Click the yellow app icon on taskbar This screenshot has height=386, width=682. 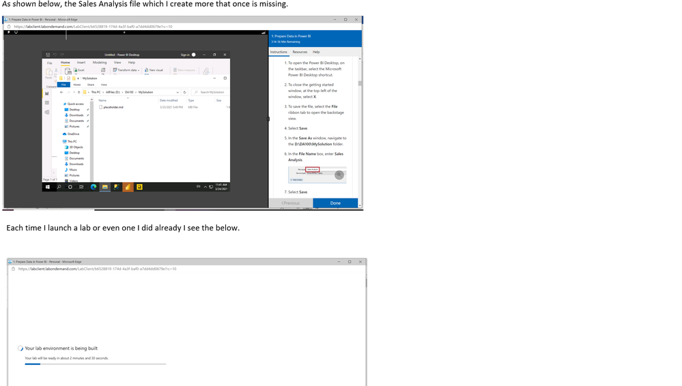(x=139, y=187)
